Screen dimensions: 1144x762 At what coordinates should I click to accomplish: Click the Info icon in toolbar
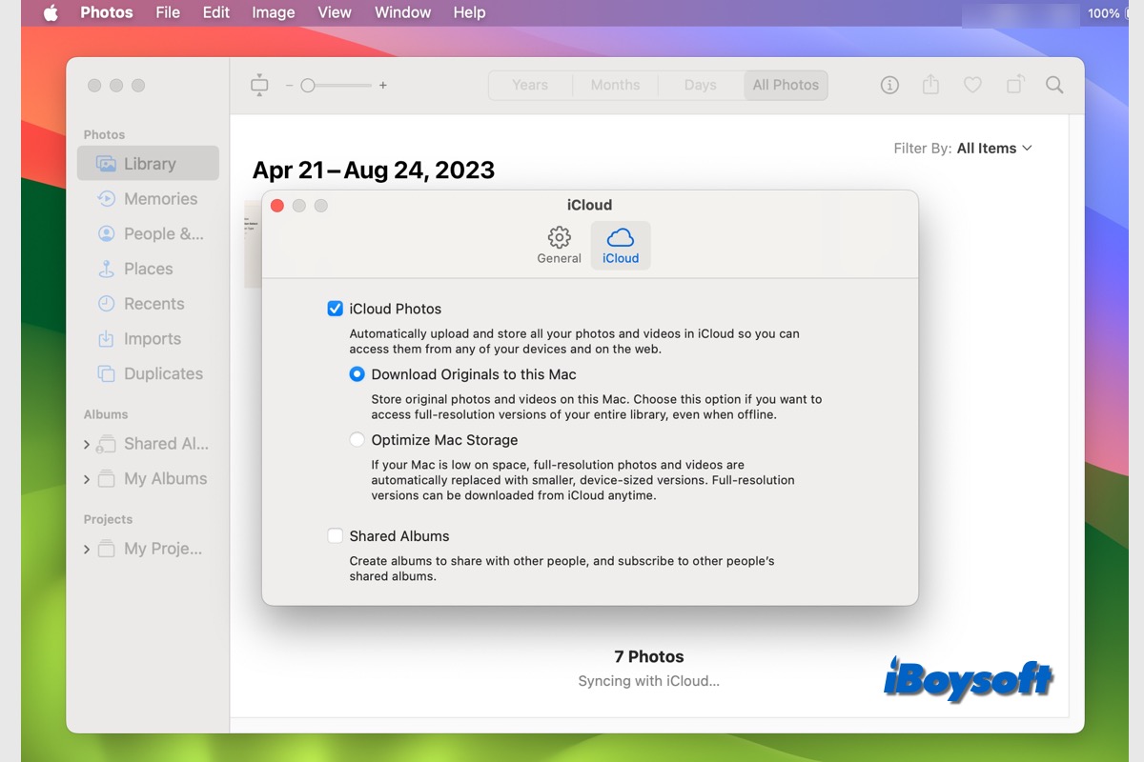[889, 85]
